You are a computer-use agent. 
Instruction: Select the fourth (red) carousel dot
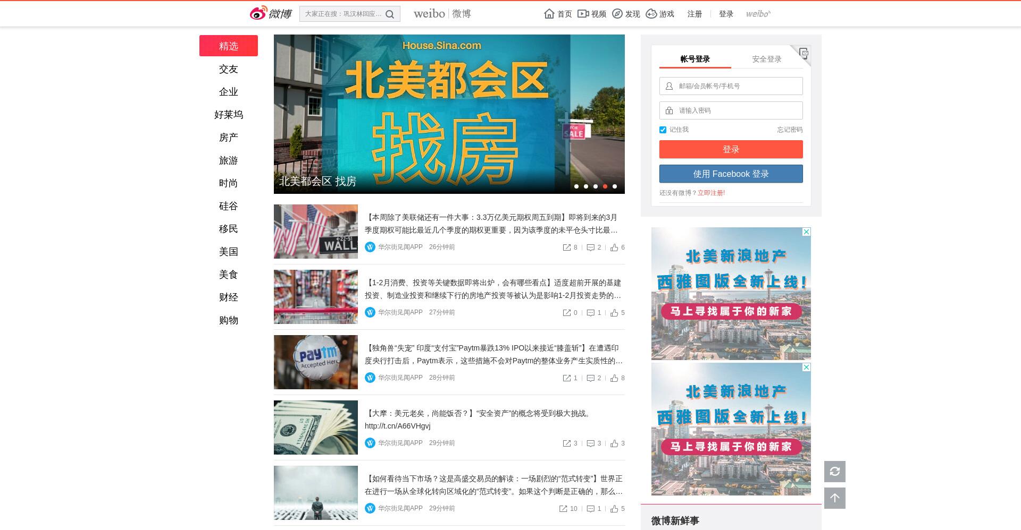605,186
